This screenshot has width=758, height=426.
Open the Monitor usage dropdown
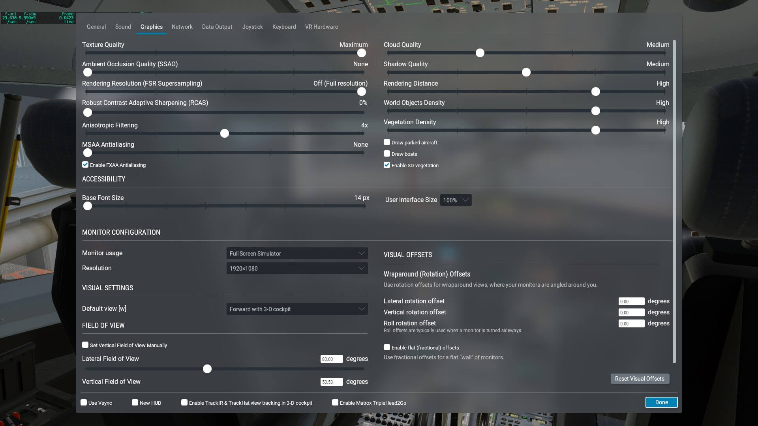tap(297, 254)
